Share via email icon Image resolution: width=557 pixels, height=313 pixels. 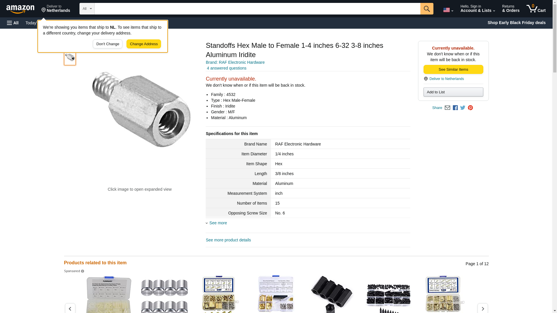coord(447,108)
